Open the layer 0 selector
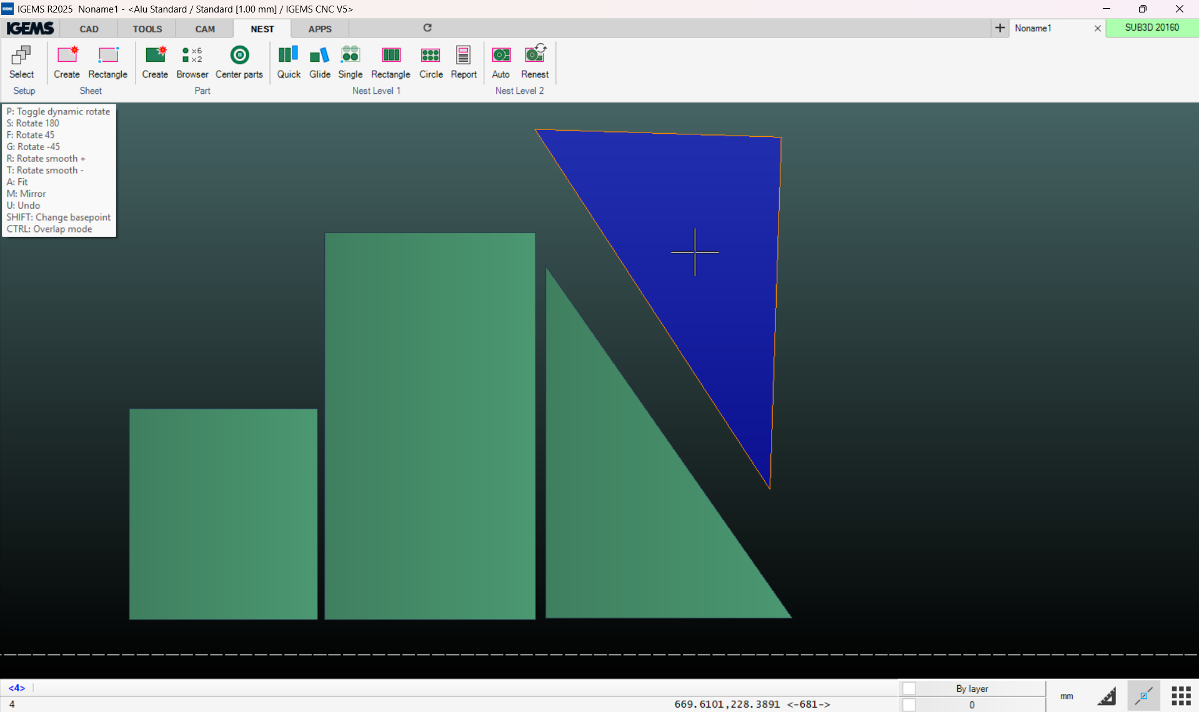This screenshot has height=712, width=1199. click(x=972, y=704)
